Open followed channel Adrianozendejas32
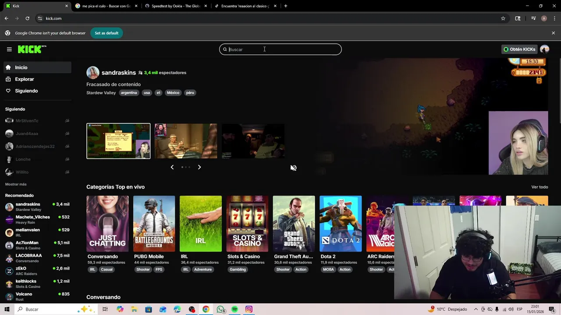 click(37, 146)
